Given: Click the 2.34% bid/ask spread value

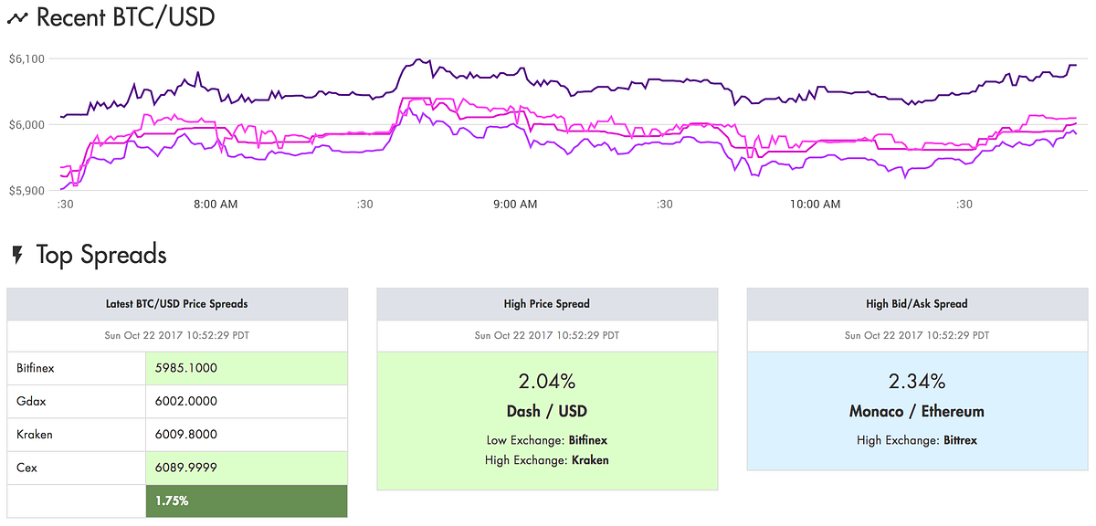Looking at the screenshot, I should click(x=916, y=381).
